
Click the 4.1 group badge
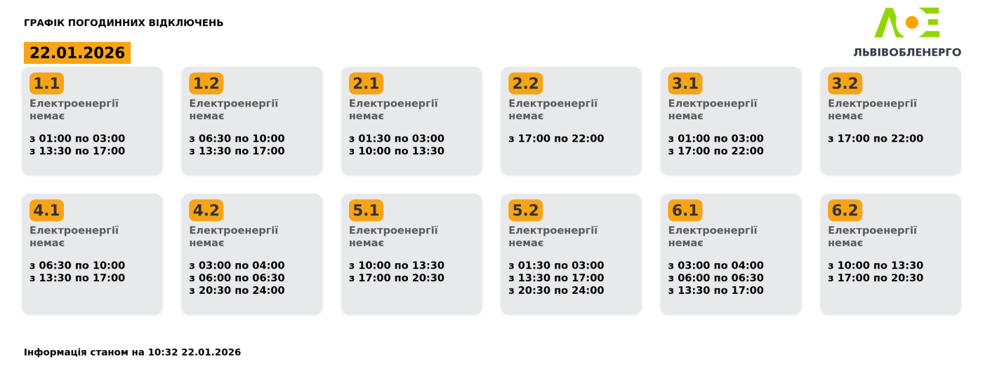click(x=46, y=210)
